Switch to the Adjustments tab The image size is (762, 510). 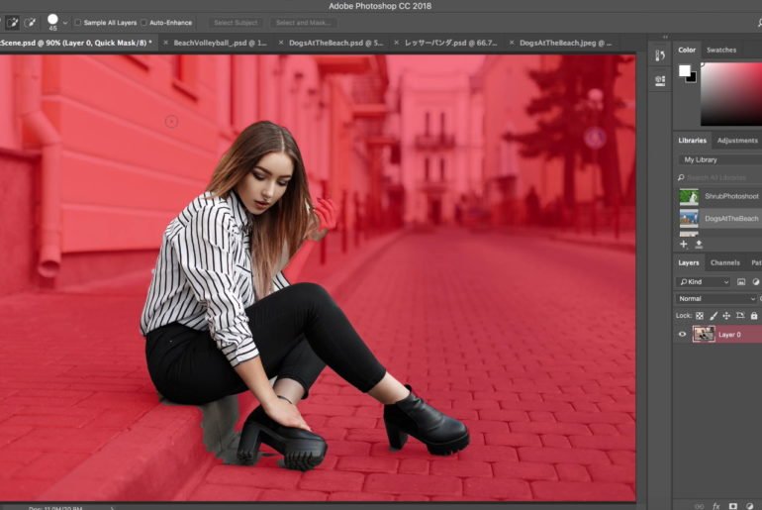737,141
